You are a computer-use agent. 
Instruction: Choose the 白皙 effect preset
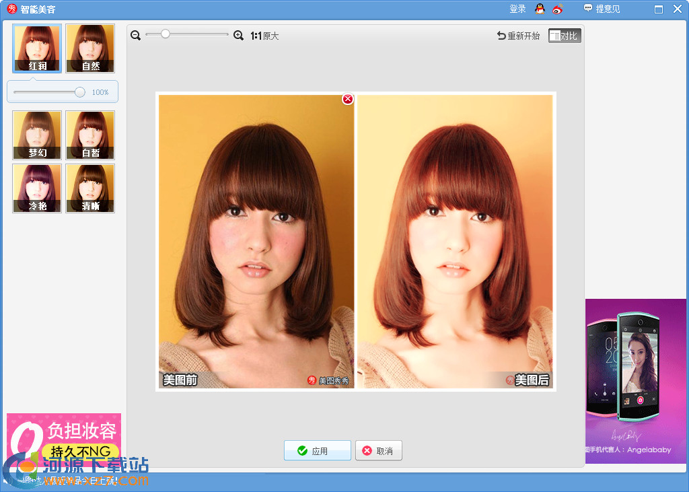point(90,135)
